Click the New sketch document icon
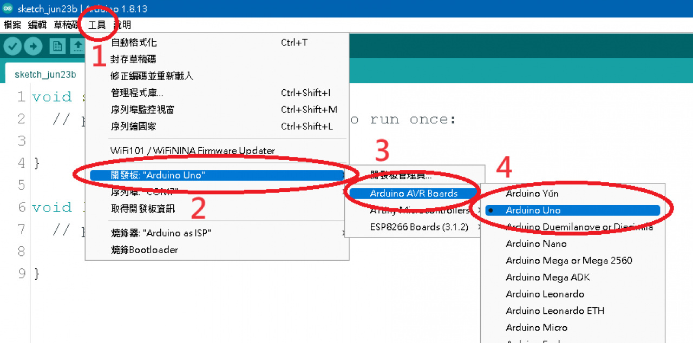 [57, 47]
